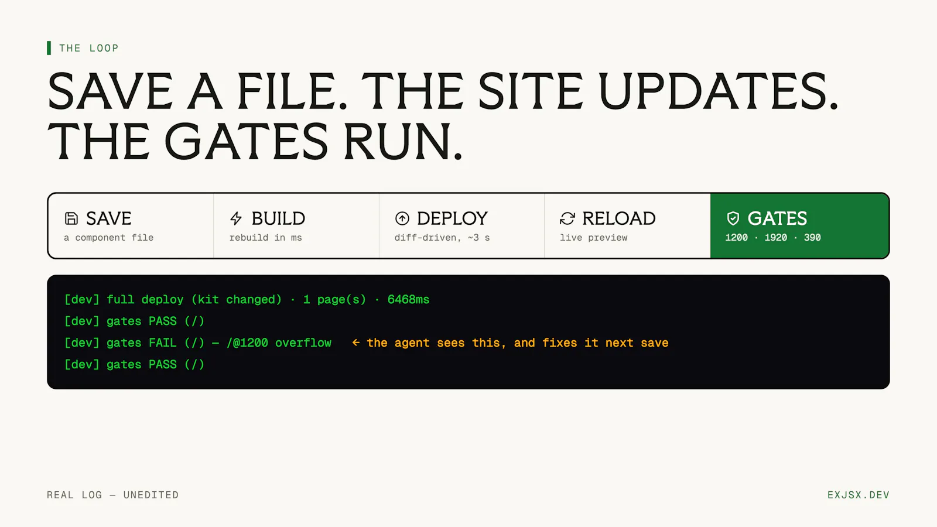This screenshot has height=527, width=937.
Task: Click the shield check icon beside GATES
Action: (733, 218)
